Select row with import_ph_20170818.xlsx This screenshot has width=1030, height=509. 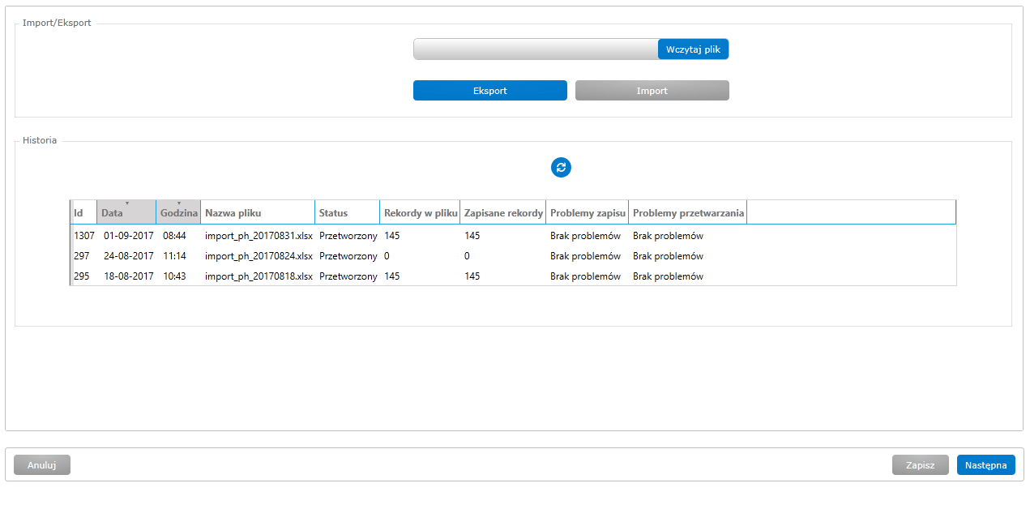click(259, 276)
